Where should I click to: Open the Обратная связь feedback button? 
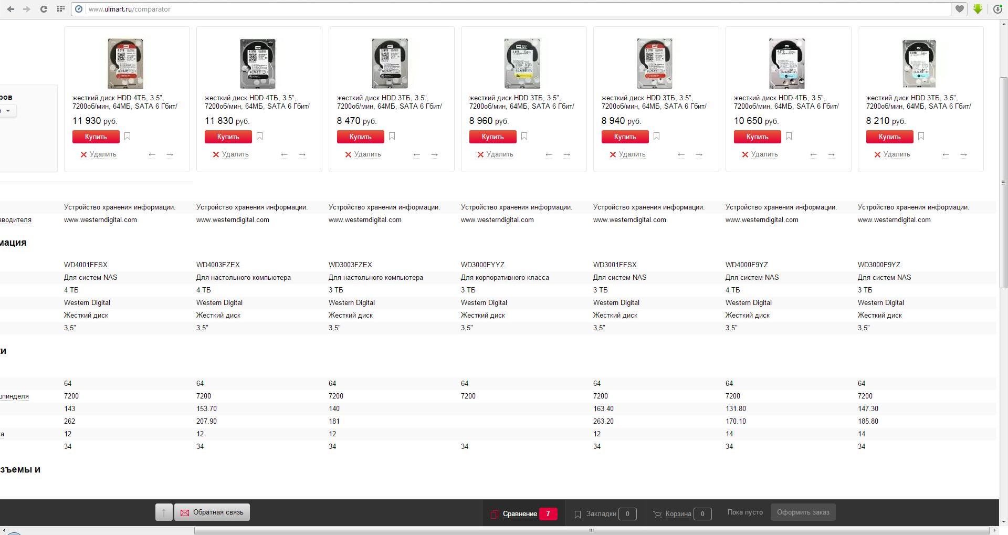pos(212,512)
